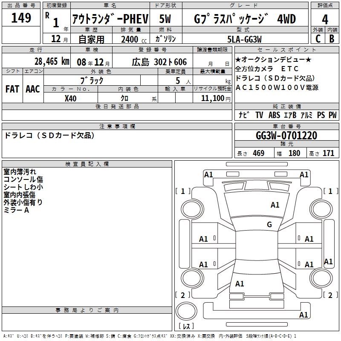Screen dimensions: 341x341
Task: Click inspector note 外装小傷有り
Action: click(23, 202)
